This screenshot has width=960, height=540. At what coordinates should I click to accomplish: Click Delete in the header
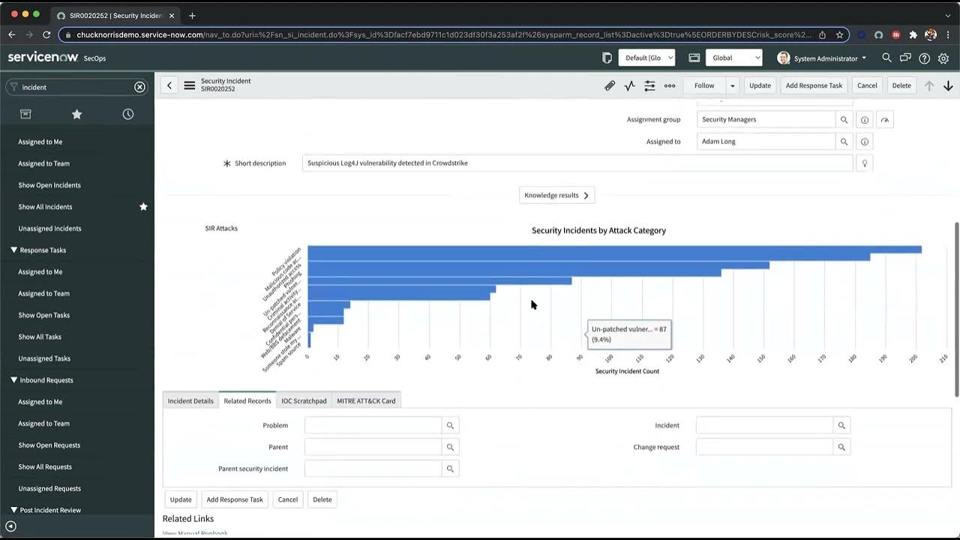point(901,85)
